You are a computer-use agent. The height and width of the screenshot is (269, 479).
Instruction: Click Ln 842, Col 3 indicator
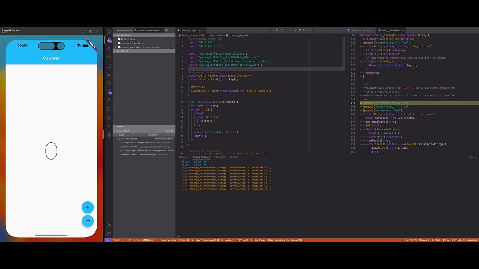(x=409, y=240)
